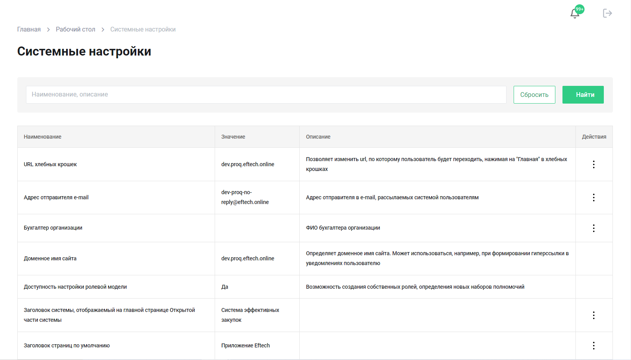631x360 pixels.
Task: Click description Адрес отправителя в e-mail, рассылаемых системой
Action: tap(392, 197)
